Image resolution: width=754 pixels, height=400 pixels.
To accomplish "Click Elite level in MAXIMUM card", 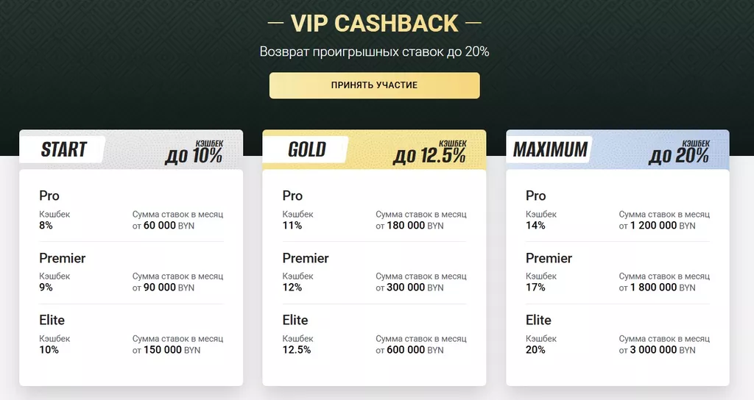I will [x=538, y=320].
